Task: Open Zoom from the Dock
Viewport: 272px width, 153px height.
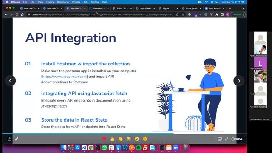Action: point(176,147)
